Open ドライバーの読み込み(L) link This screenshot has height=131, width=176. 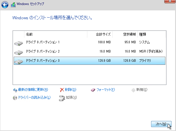tap(34, 97)
